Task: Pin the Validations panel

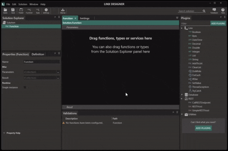Action: pos(177,112)
